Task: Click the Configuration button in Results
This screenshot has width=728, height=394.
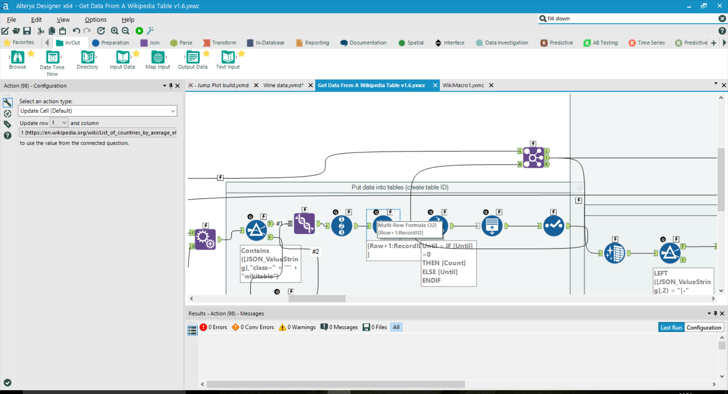Action: (703, 327)
